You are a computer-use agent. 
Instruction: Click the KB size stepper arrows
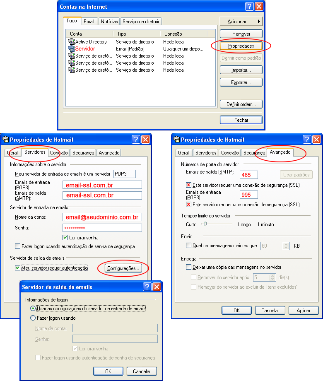pos(286,246)
